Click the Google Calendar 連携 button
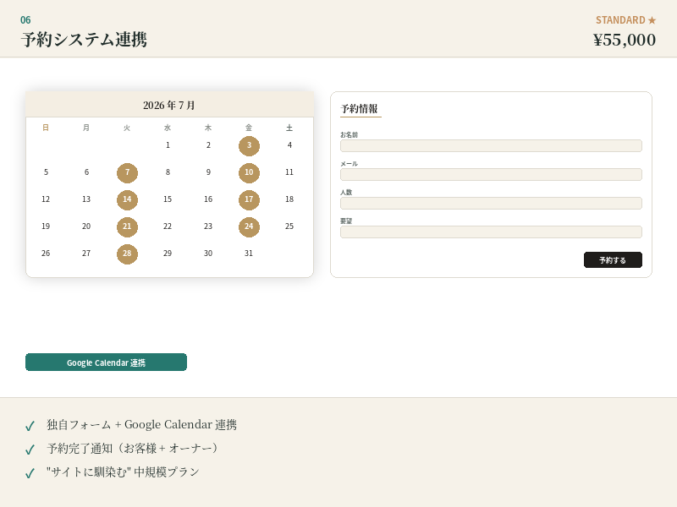This screenshot has width=677, height=507. [107, 363]
